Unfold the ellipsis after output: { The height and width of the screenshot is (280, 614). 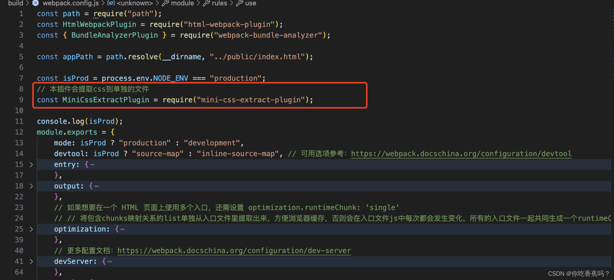pyautogui.click(x=97, y=186)
